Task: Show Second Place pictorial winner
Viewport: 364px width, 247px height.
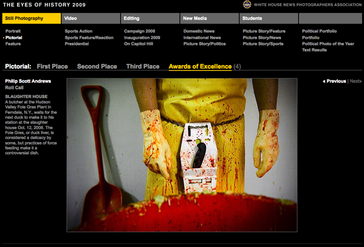Action: point(97,66)
